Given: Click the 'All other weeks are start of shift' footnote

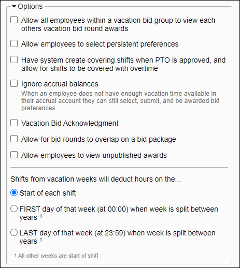Looking at the screenshot, I should coord(57,256).
